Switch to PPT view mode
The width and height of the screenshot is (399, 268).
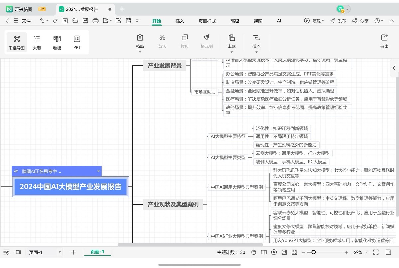click(77, 42)
